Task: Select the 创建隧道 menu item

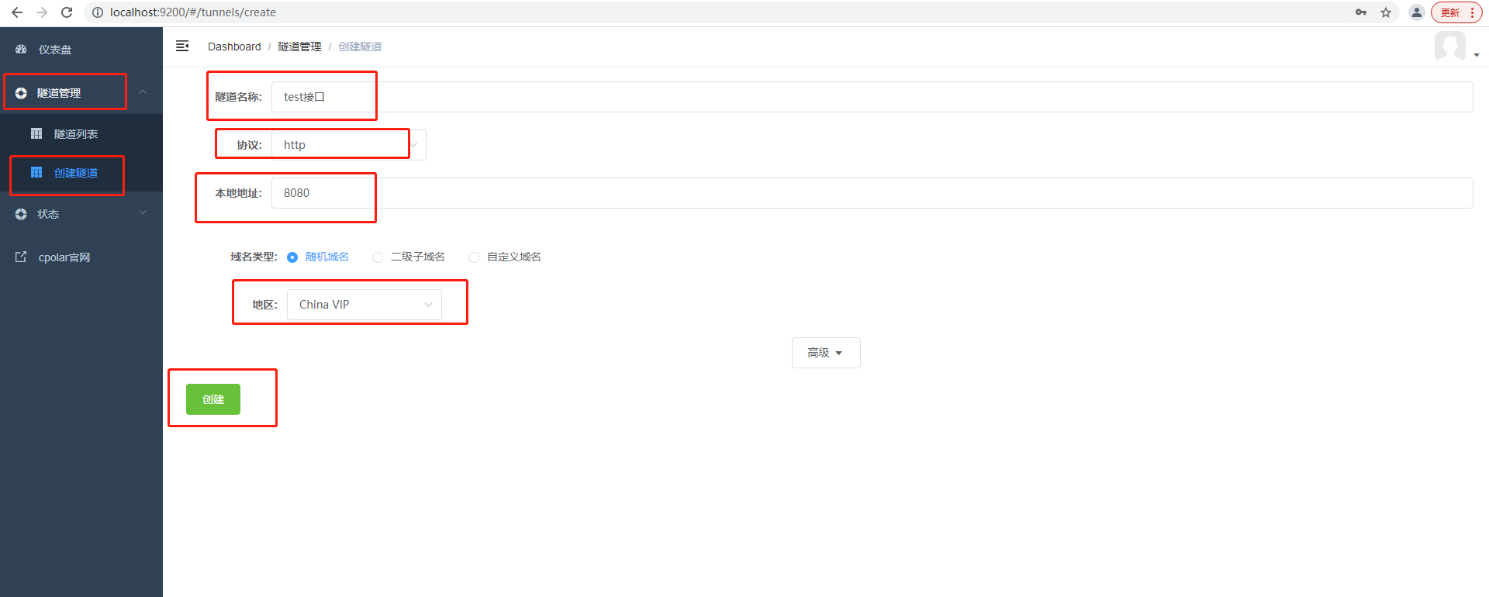Action: [x=81, y=173]
